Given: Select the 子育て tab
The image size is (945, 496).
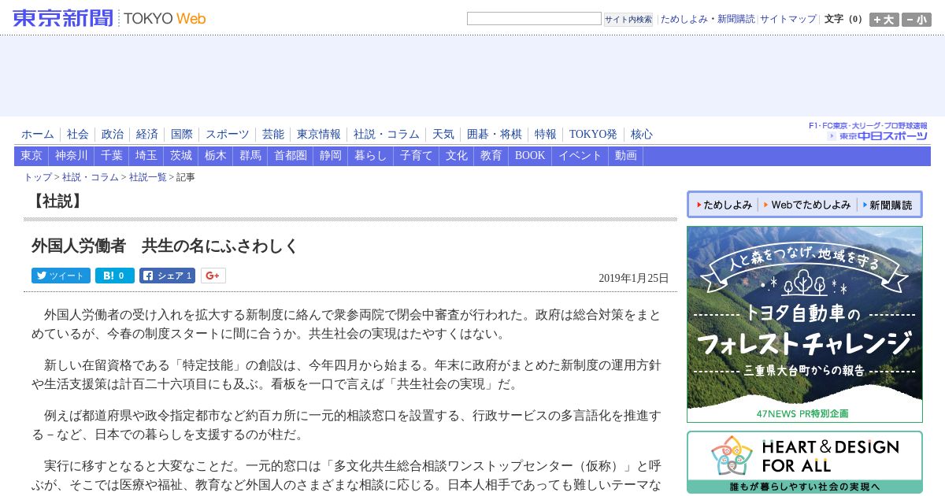Looking at the screenshot, I should click(x=417, y=156).
